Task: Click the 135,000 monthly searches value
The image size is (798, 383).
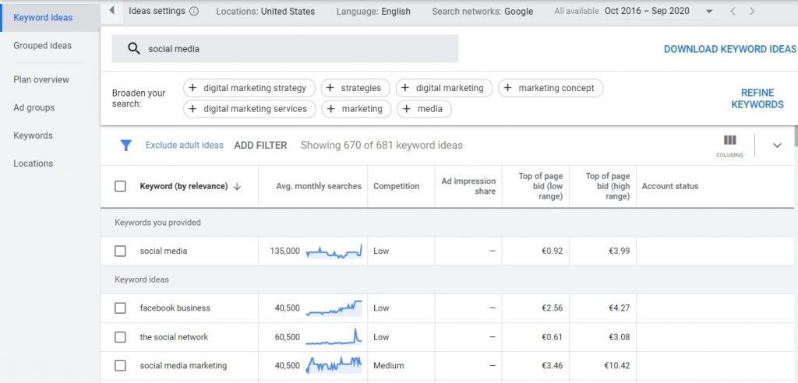Action: click(x=285, y=251)
